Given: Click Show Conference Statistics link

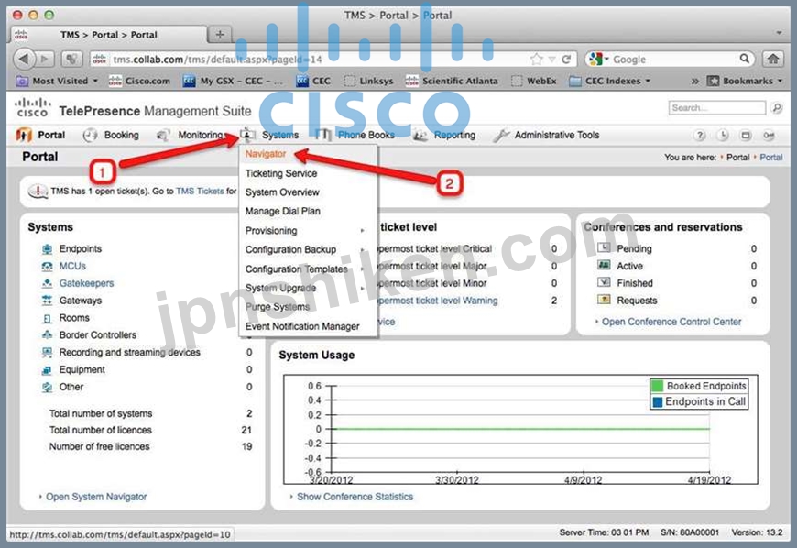Looking at the screenshot, I should pos(355,497).
